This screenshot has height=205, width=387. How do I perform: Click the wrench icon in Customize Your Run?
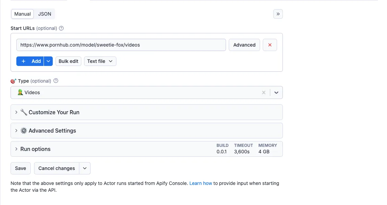tap(24, 112)
